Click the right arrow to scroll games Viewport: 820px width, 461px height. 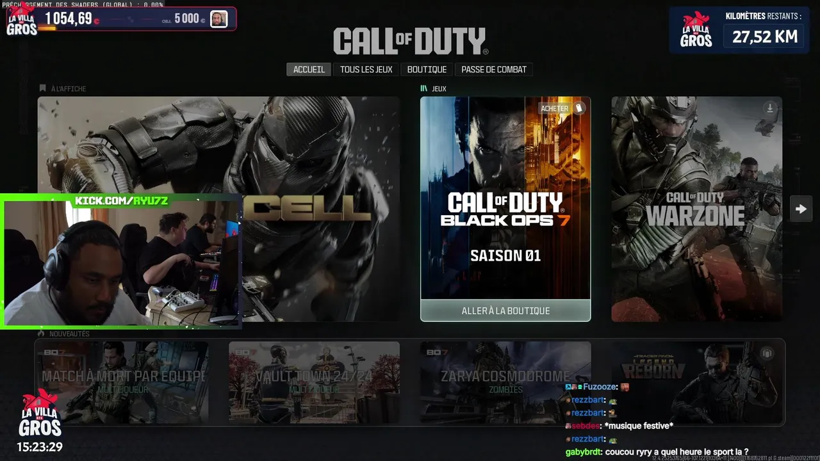click(801, 209)
